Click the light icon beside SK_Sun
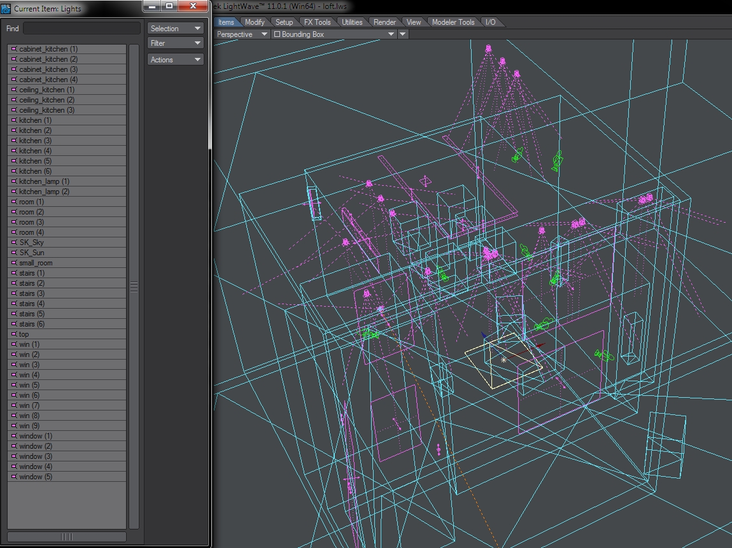The width and height of the screenshot is (732, 548). (x=14, y=253)
